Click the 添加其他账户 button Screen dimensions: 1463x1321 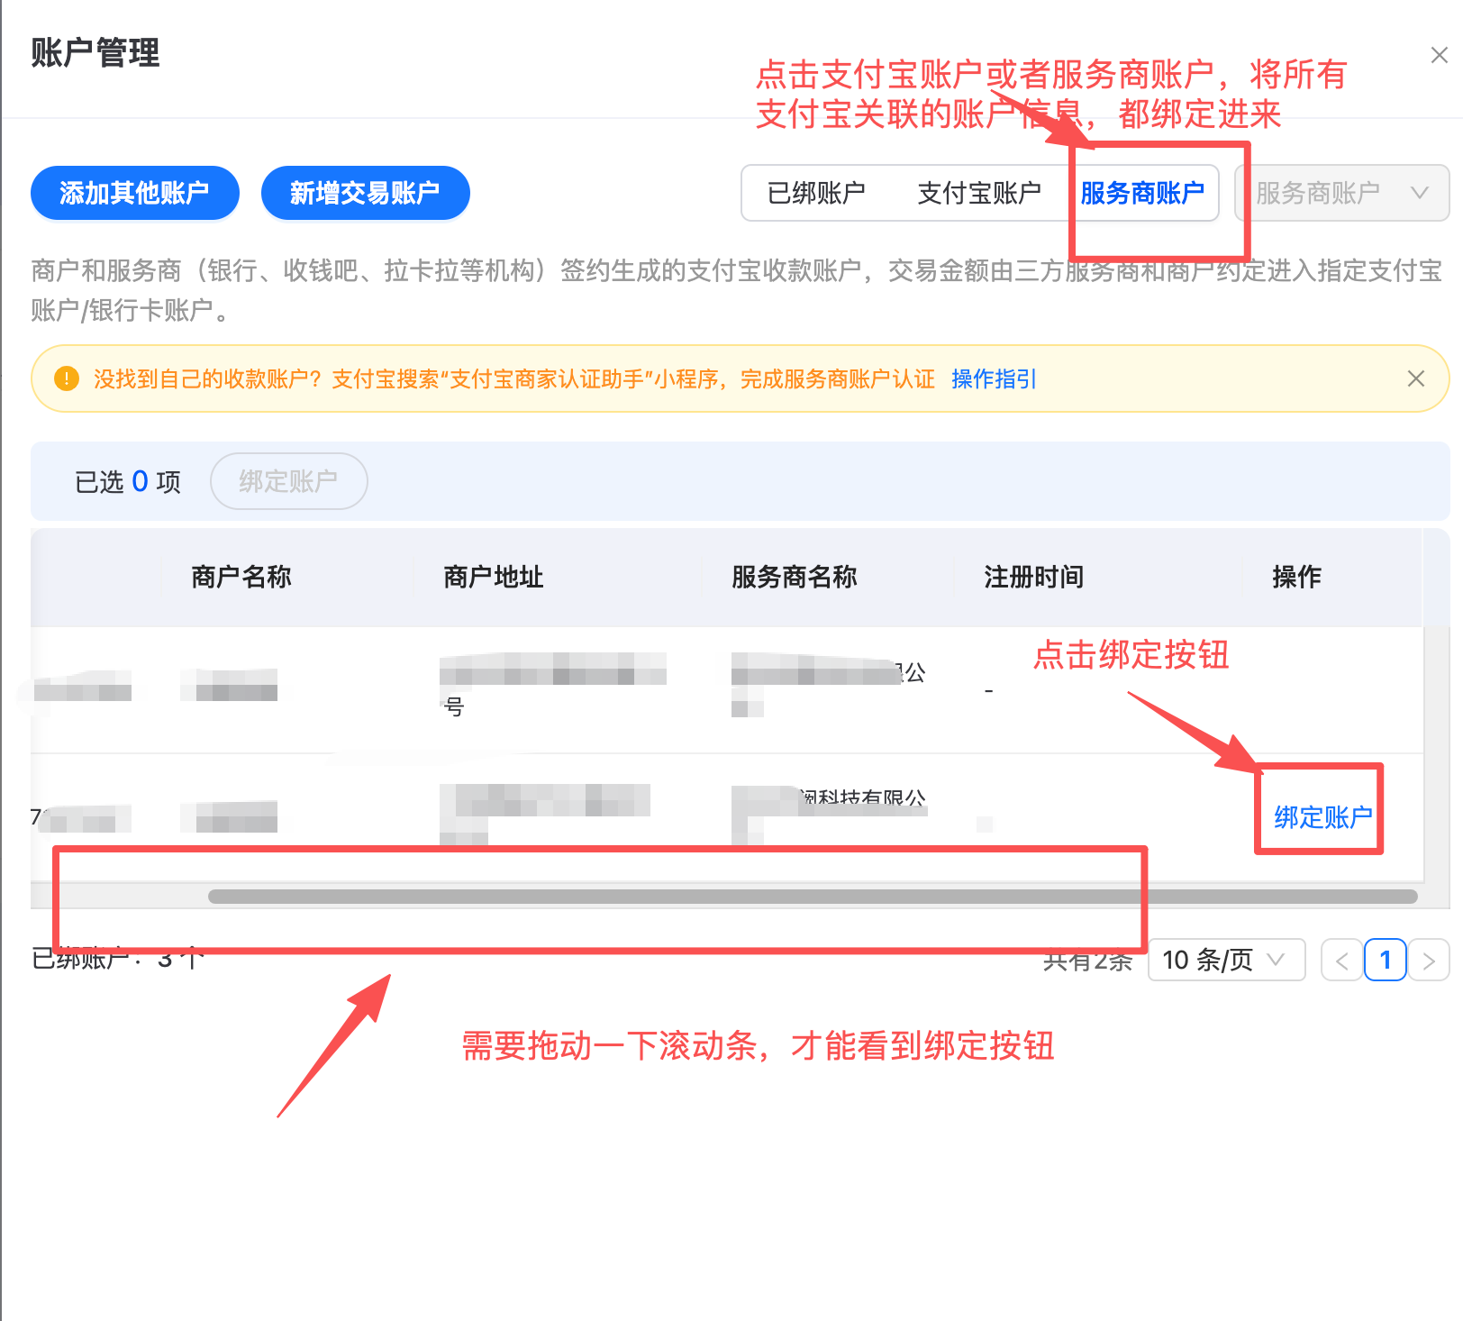click(134, 193)
